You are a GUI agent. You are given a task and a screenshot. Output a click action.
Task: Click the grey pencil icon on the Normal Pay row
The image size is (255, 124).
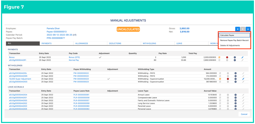pos(242,60)
